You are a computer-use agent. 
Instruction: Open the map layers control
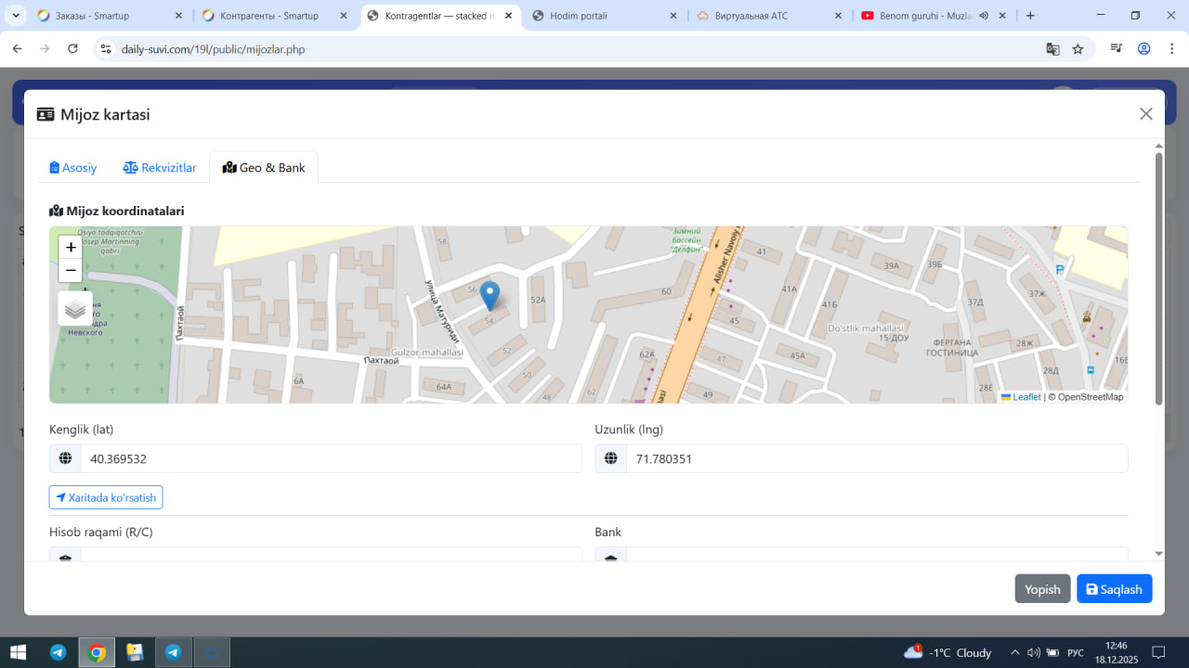75,309
